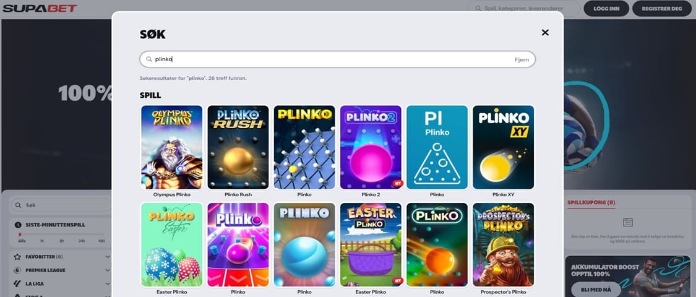Close the search dialog with X
696x297 pixels.
click(x=545, y=32)
